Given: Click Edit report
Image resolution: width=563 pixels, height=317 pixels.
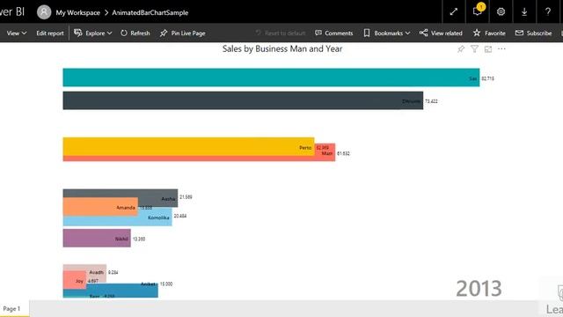Looking at the screenshot, I should pyautogui.click(x=50, y=33).
